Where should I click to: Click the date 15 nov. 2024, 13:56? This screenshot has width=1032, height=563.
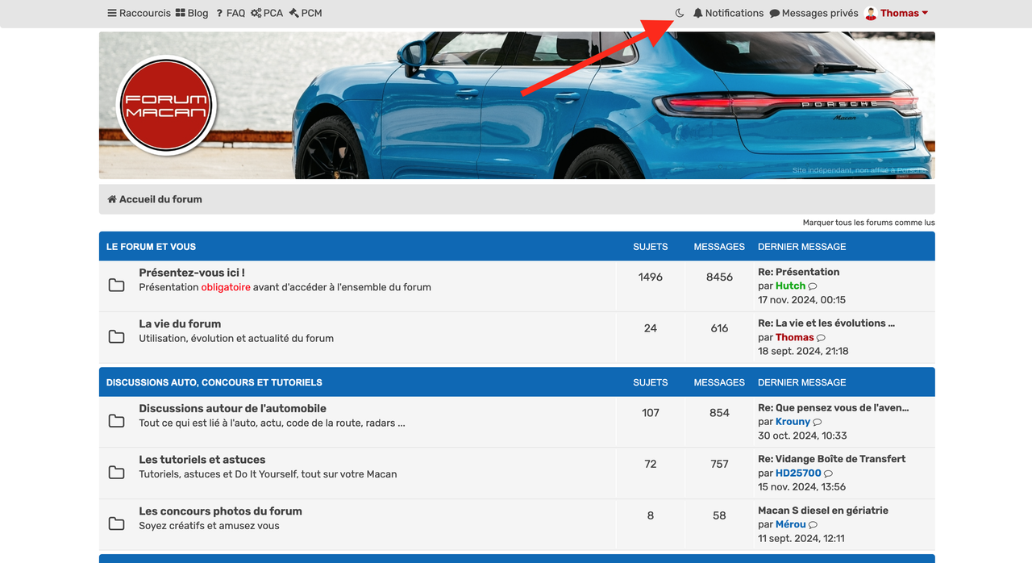click(801, 487)
